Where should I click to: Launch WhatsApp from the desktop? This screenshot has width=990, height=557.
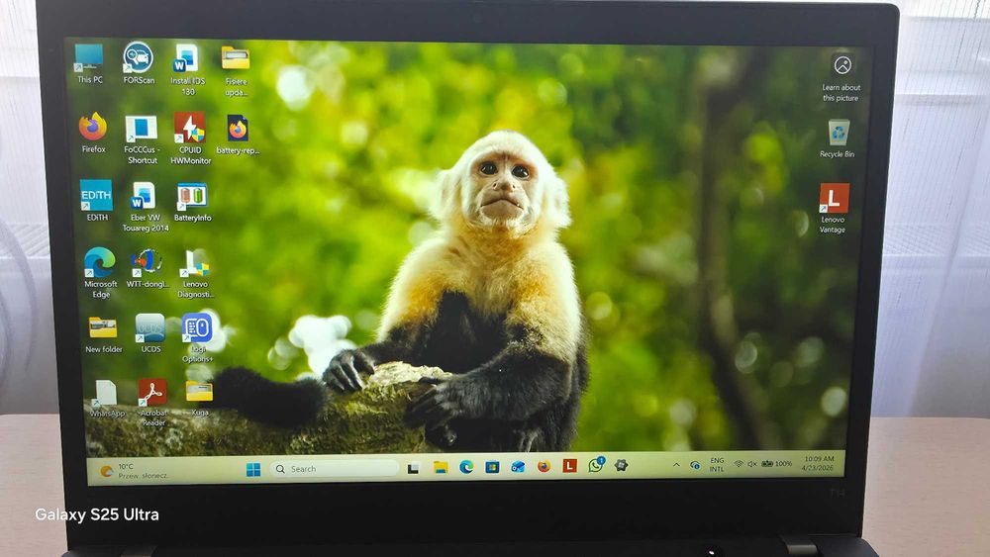pyautogui.click(x=107, y=399)
